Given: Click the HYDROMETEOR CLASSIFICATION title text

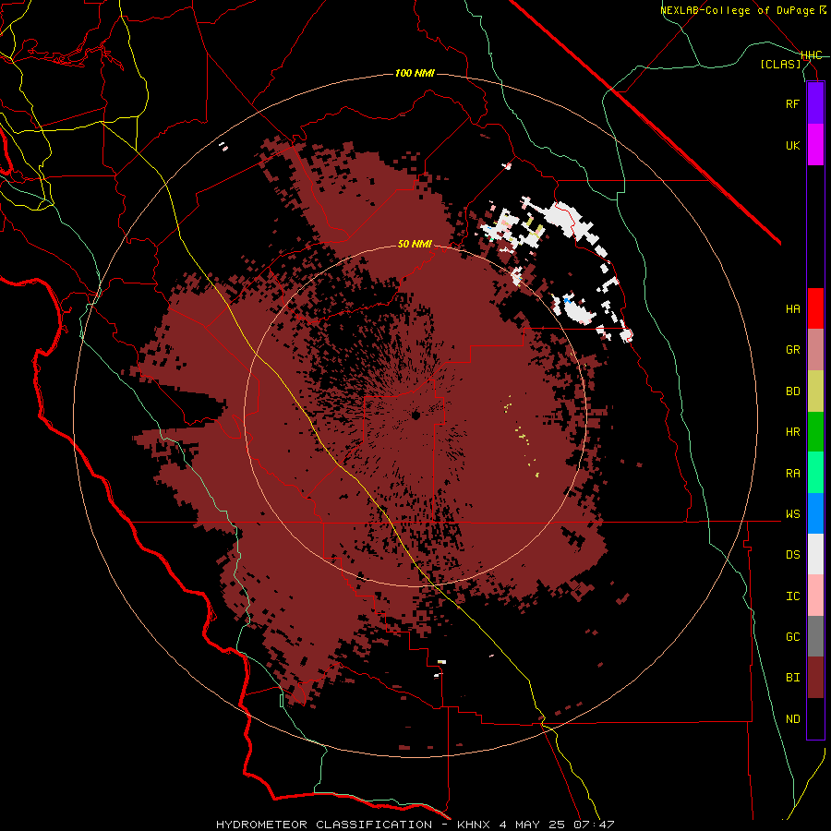Looking at the screenshot, I should coord(324,825).
